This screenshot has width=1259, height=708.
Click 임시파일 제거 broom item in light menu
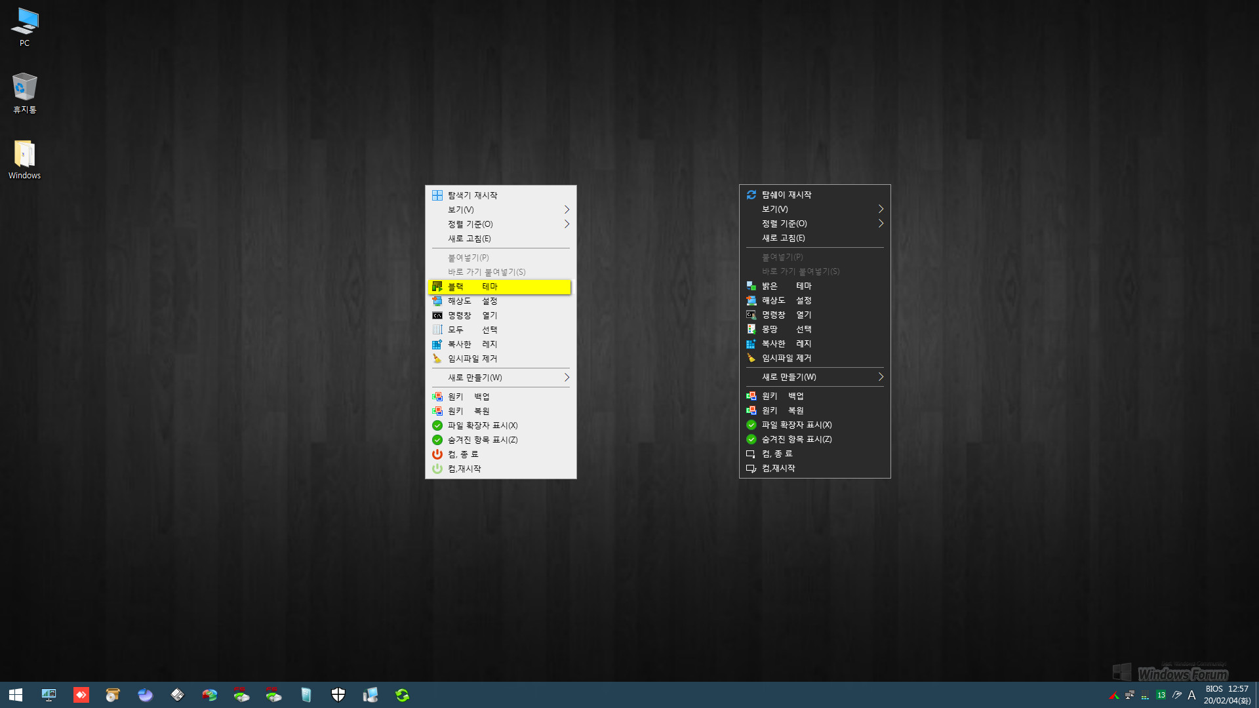500,359
